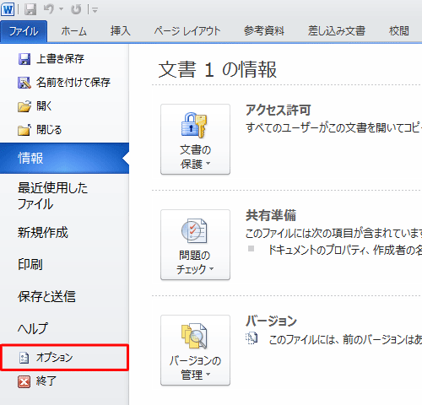The width and height of the screenshot is (422, 405).
Task: Click the このファイルには次の項目 description text
Action: pyautogui.click(x=333, y=233)
